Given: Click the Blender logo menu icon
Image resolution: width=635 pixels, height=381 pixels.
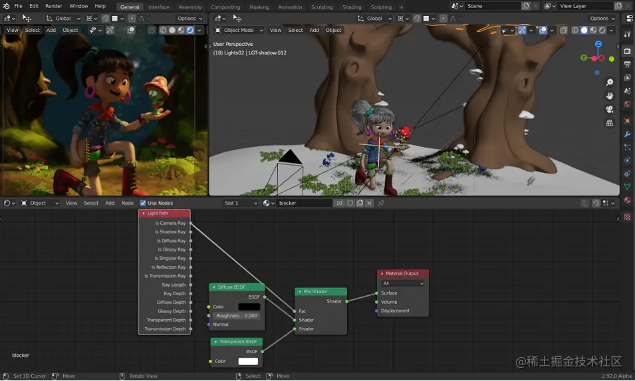Looking at the screenshot, I should [6, 6].
